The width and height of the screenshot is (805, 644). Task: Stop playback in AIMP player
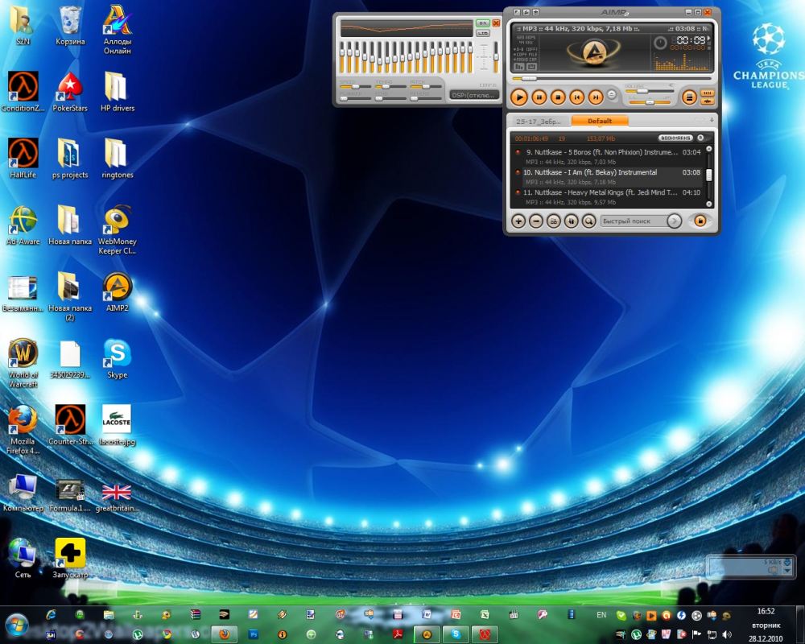pyautogui.click(x=558, y=97)
